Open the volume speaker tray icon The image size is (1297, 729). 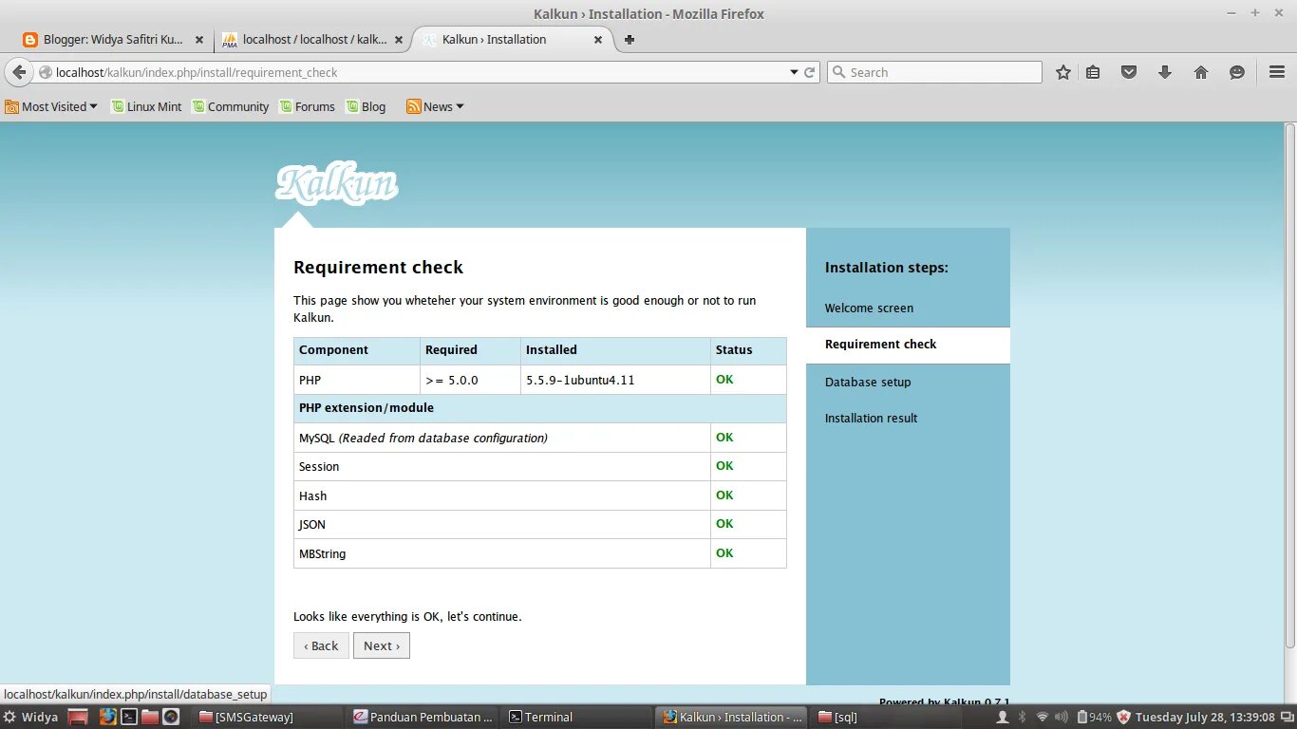click(1061, 717)
